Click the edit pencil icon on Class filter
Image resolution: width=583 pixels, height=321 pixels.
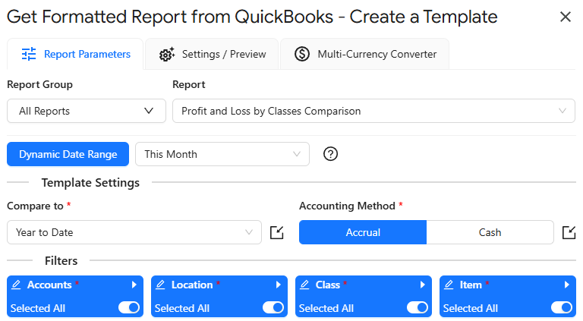coord(304,285)
